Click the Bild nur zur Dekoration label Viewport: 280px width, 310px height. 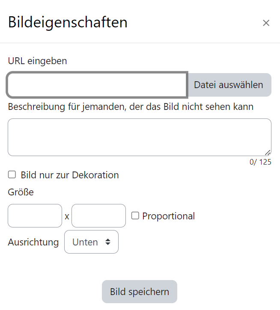click(70, 175)
